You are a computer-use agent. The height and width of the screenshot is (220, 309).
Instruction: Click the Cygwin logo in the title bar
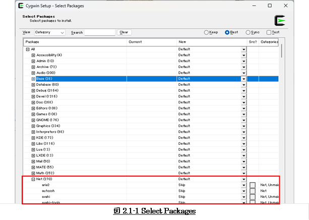(x=21, y=6)
